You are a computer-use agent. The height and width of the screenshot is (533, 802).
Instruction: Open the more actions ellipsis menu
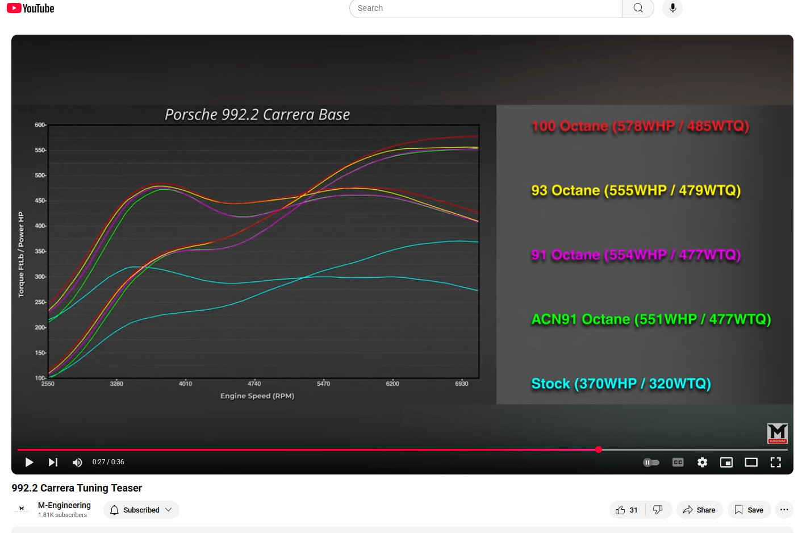point(784,510)
